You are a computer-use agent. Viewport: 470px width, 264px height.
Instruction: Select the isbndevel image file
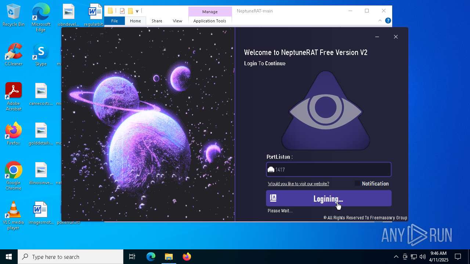click(68, 15)
